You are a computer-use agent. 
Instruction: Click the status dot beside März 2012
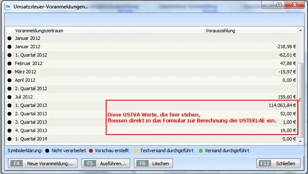pyautogui.click(x=10, y=72)
